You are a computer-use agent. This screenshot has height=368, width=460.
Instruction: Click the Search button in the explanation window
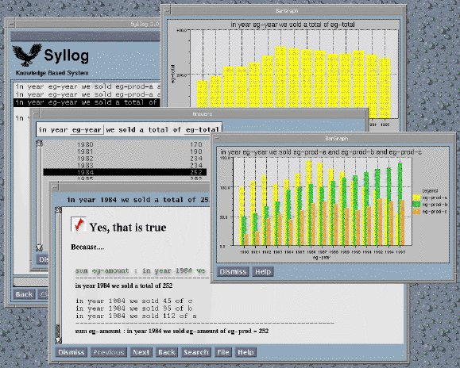[196, 352]
